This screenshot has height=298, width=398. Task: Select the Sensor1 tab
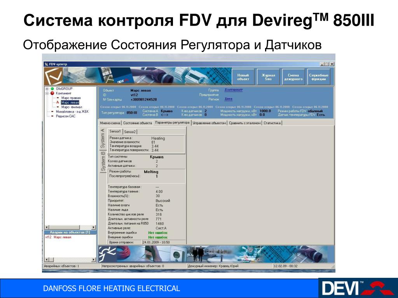pyautogui.click(x=115, y=131)
